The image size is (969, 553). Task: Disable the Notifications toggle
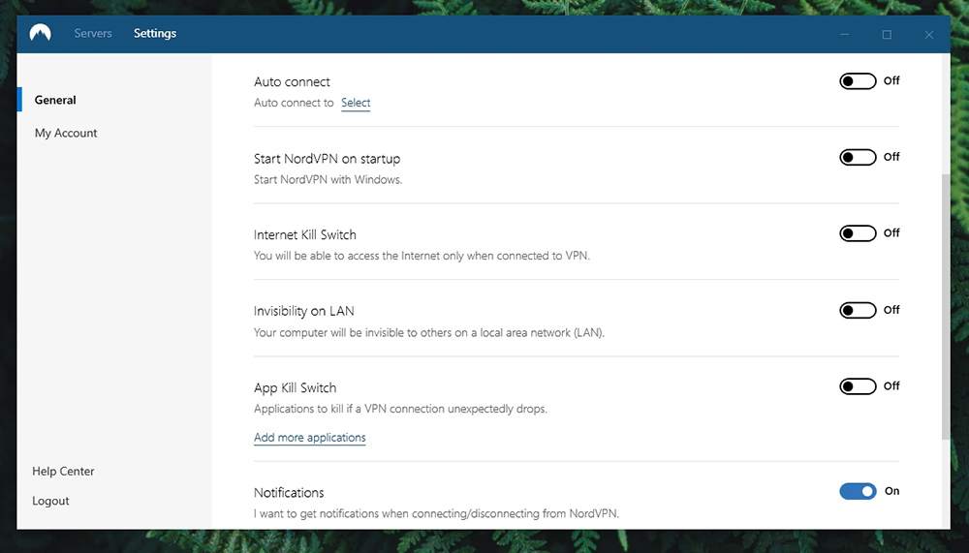[x=858, y=491]
